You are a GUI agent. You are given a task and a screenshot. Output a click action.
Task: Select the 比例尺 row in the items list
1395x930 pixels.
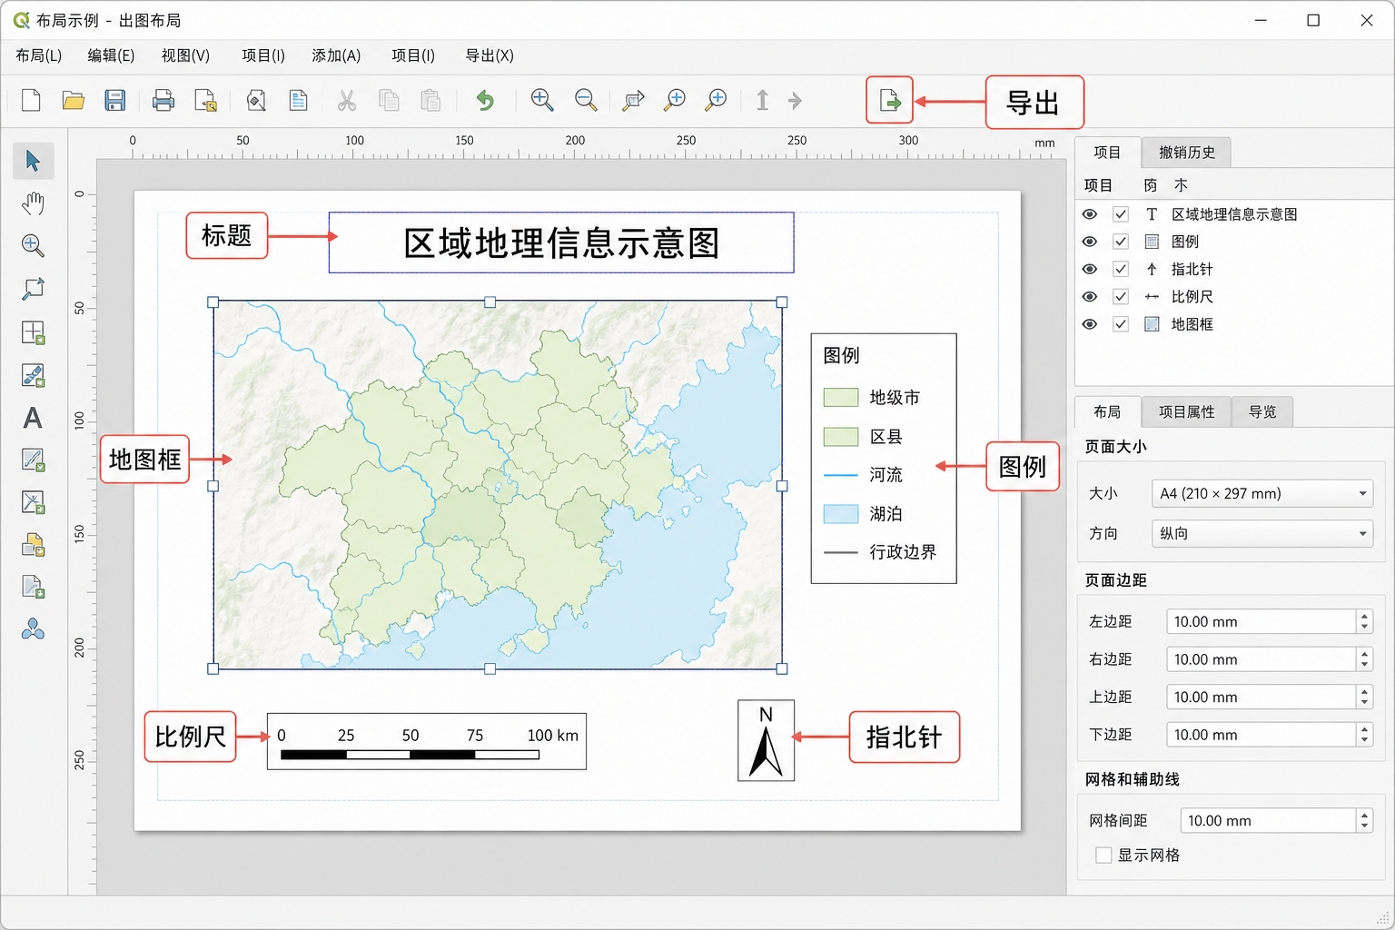[1233, 296]
